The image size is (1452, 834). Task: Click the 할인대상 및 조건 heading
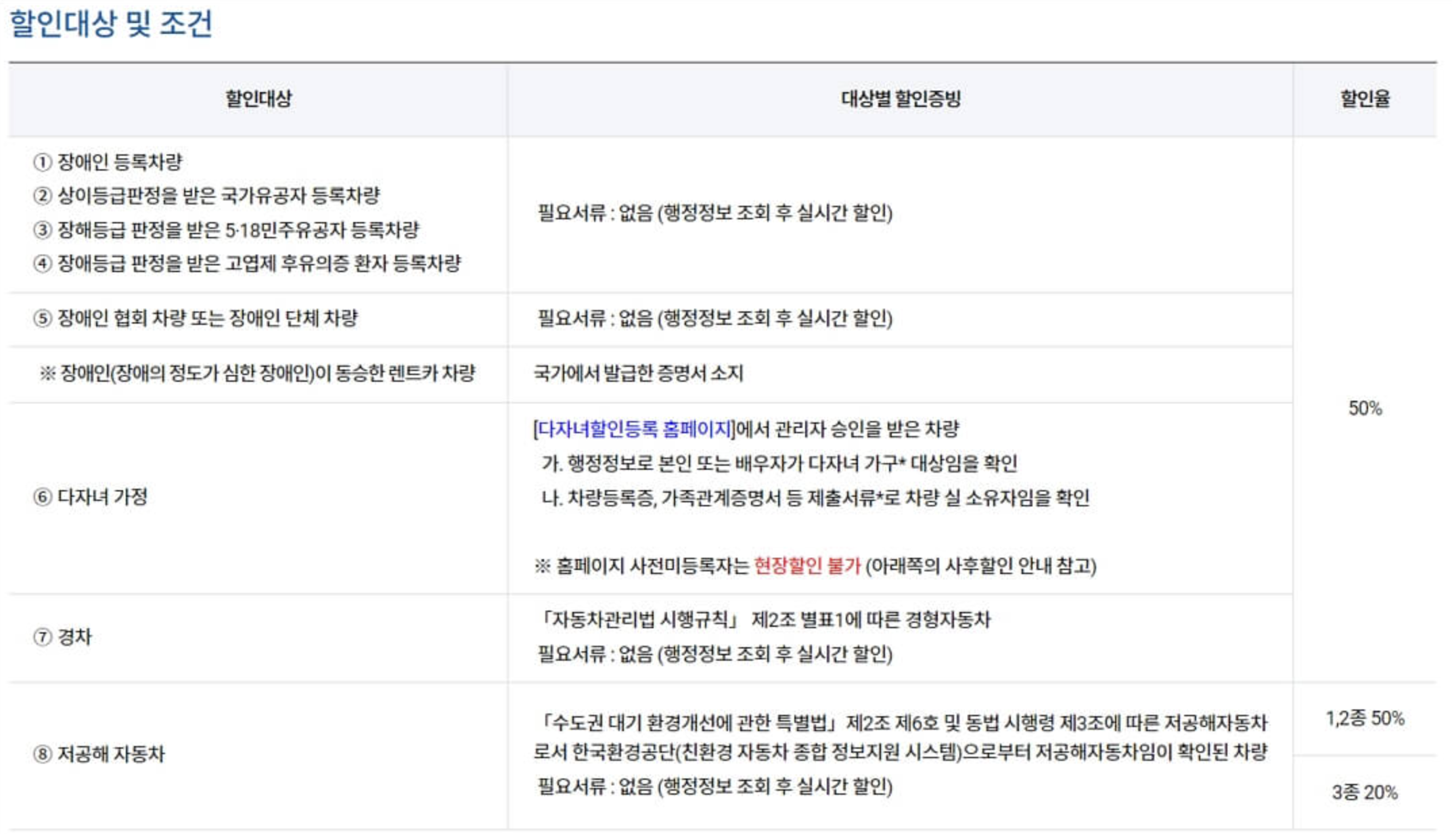111,24
